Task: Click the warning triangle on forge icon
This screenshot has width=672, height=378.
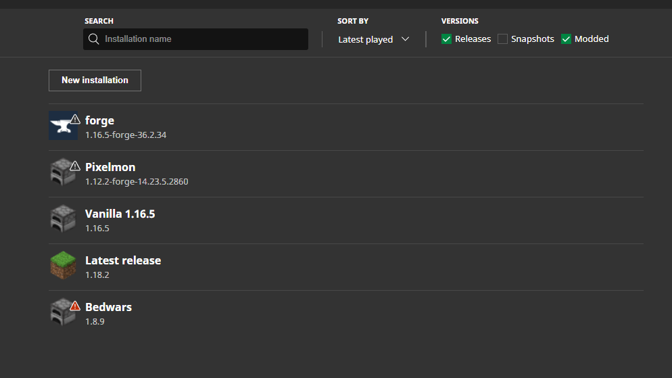Action: 75,119
